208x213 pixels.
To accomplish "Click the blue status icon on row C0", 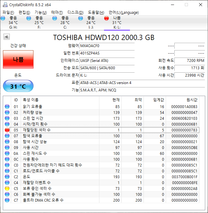I will pyautogui.click(x=7, y=165).
